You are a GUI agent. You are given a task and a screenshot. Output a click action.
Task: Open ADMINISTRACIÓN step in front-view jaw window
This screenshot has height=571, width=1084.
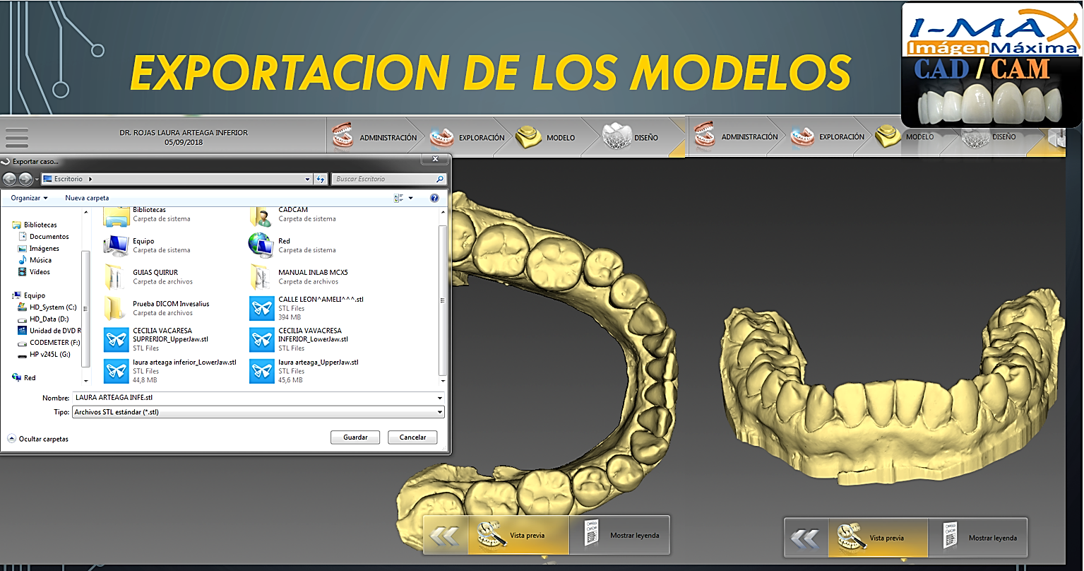click(735, 136)
